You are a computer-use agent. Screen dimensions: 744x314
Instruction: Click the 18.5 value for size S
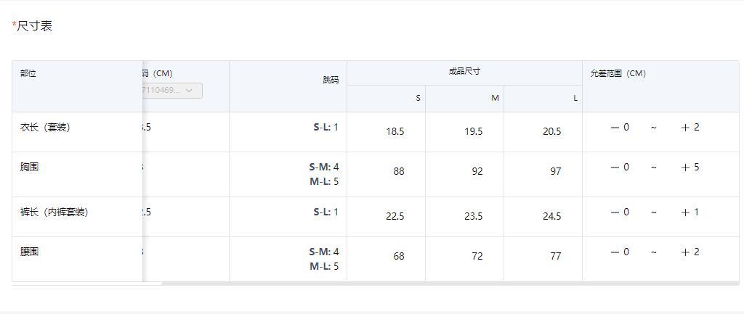click(x=395, y=132)
